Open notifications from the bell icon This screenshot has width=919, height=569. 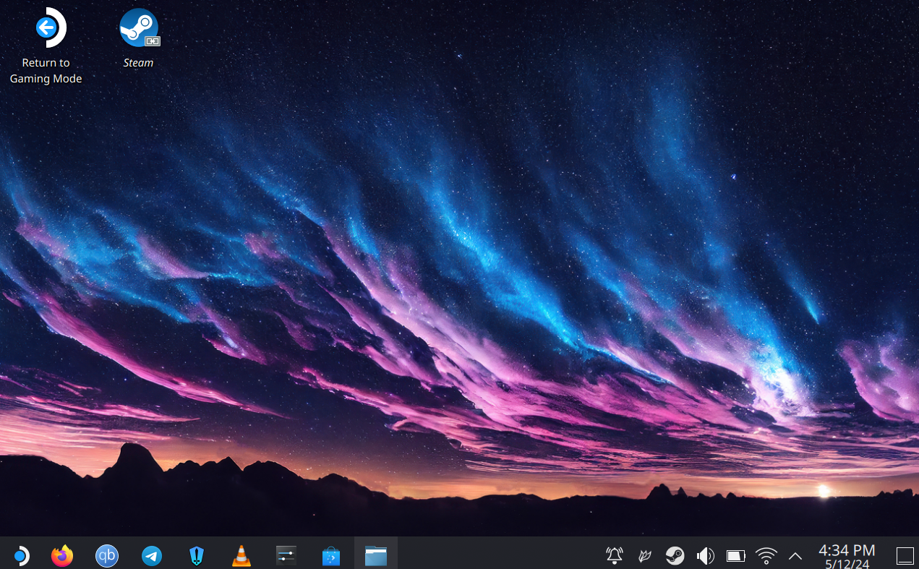614,555
